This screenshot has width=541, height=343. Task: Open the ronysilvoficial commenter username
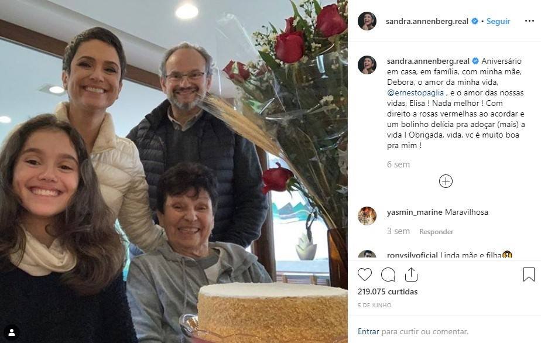(x=412, y=255)
